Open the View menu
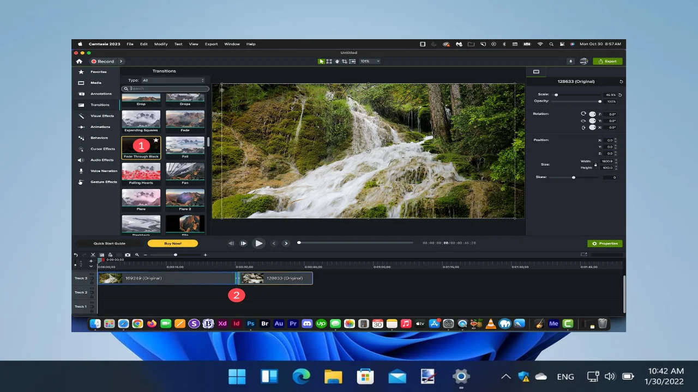The height and width of the screenshot is (392, 698). click(x=194, y=44)
